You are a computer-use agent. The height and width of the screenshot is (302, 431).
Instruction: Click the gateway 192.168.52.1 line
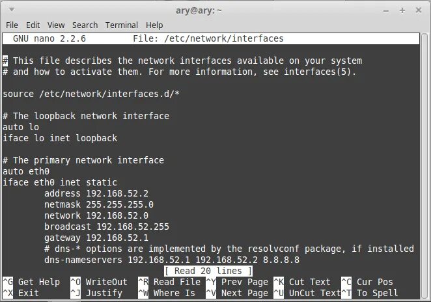point(96,238)
